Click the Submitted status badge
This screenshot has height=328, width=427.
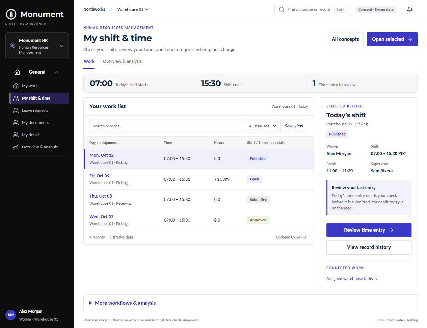tap(259, 200)
